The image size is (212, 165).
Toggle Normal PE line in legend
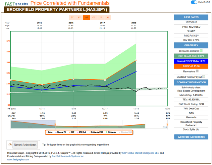click(61, 132)
